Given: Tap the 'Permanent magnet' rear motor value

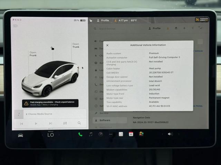Looking at the screenshot, I should click(x=159, y=98).
